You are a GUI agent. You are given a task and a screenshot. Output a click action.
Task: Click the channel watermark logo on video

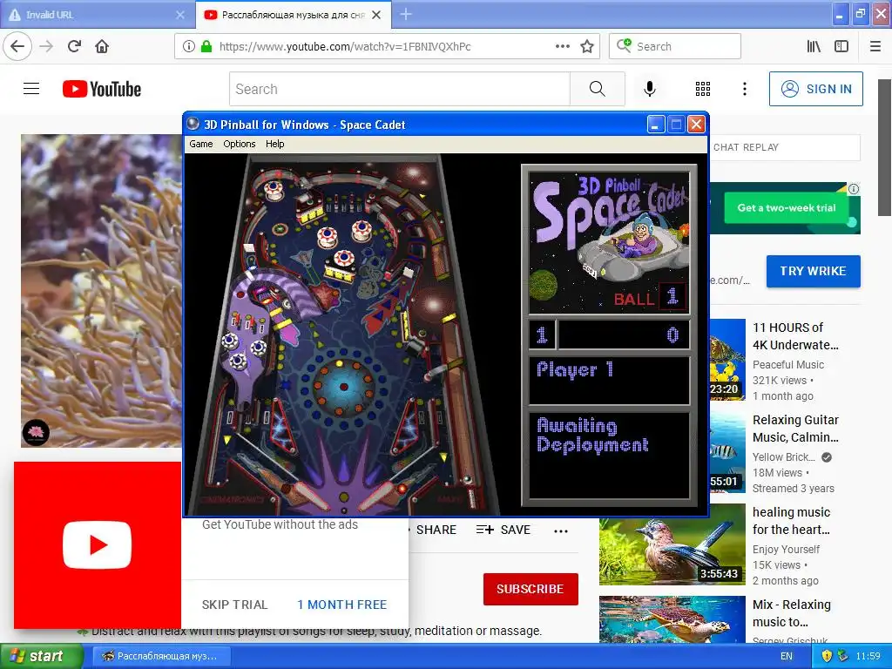(x=36, y=432)
